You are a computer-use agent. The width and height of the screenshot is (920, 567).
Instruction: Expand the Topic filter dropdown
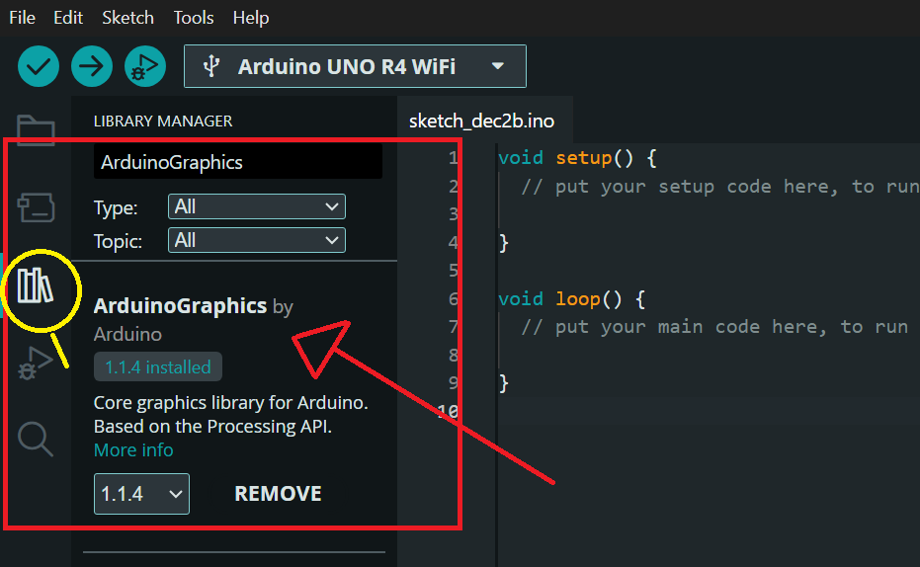point(257,240)
